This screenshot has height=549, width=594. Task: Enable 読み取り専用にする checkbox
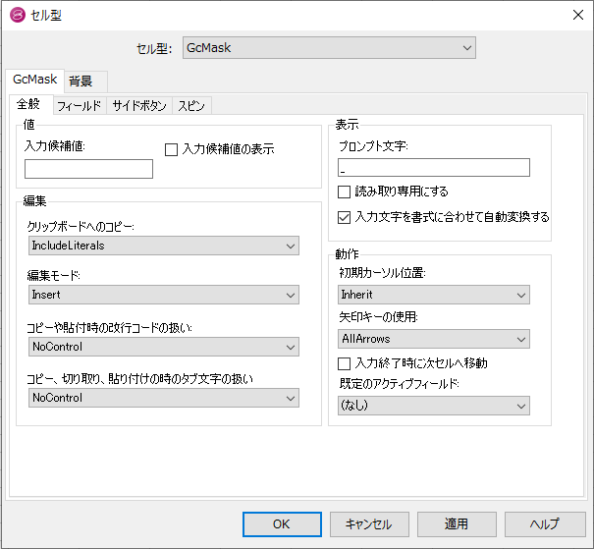tap(344, 192)
